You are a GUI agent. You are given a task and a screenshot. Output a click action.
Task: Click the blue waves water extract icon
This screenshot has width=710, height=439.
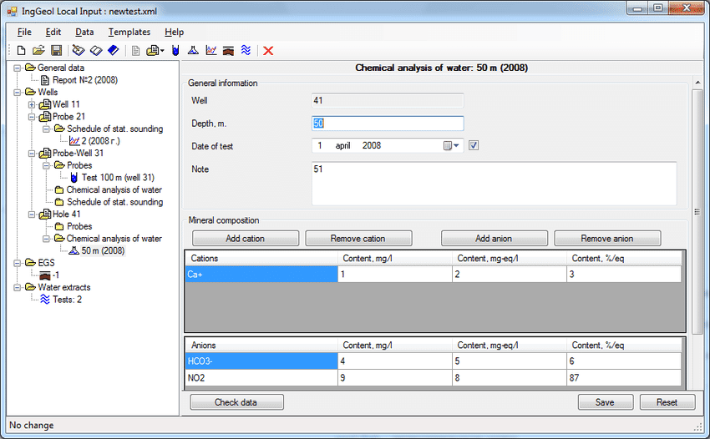coord(246,51)
